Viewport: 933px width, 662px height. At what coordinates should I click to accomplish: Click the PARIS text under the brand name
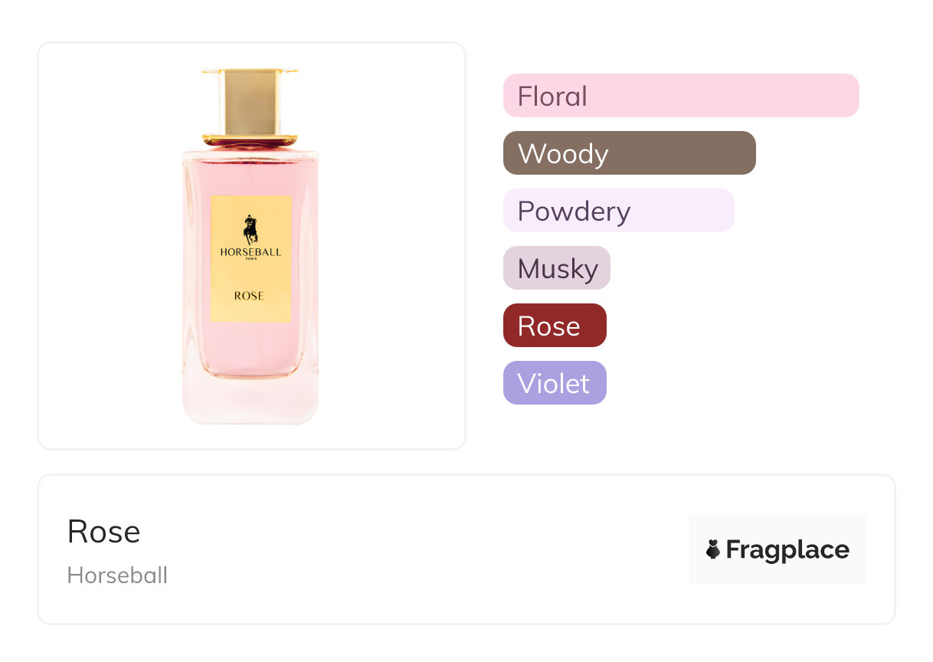250,260
